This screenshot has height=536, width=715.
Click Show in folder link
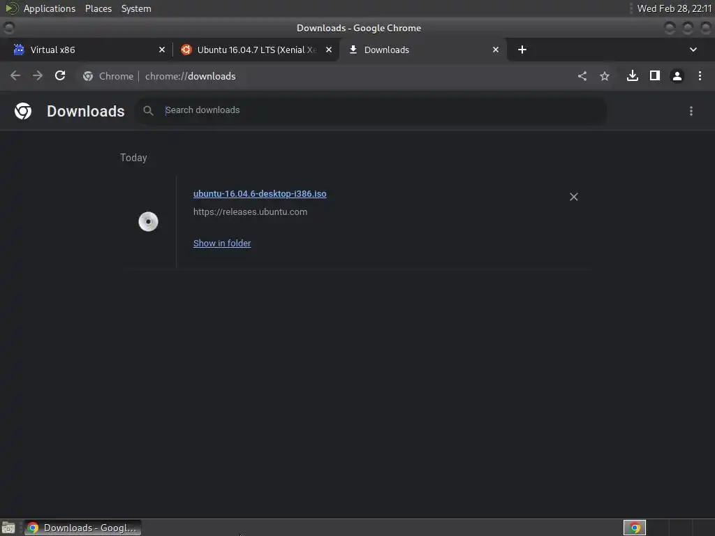(222, 244)
